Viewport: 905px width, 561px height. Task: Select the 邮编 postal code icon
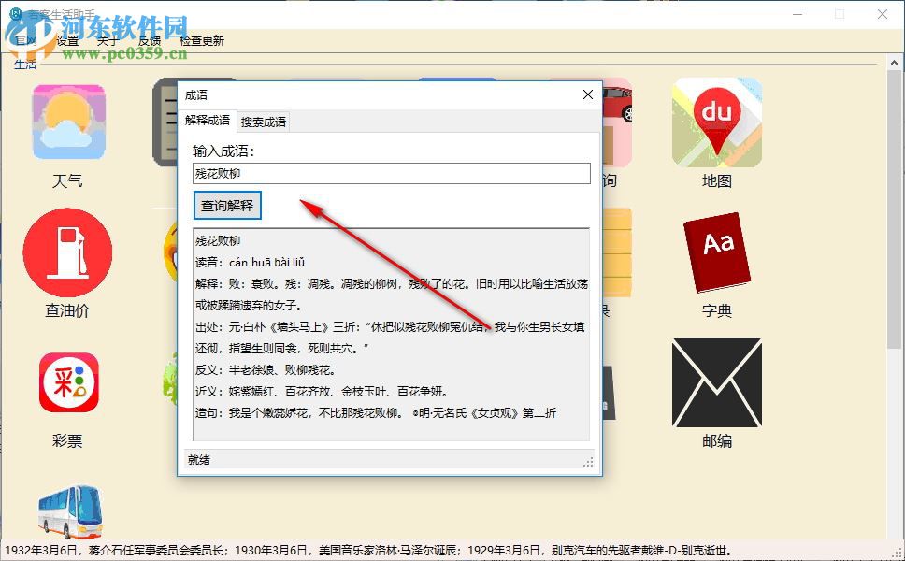716,383
